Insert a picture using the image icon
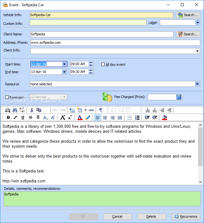 (72, 110)
